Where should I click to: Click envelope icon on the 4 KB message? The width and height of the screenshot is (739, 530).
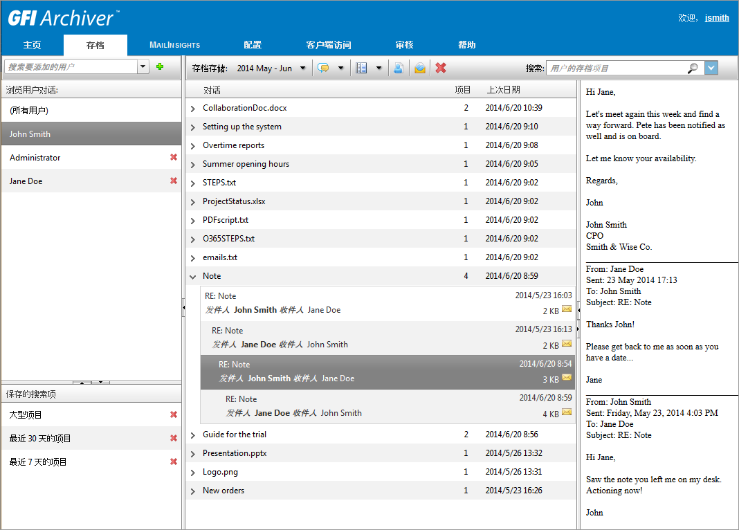[x=567, y=412]
